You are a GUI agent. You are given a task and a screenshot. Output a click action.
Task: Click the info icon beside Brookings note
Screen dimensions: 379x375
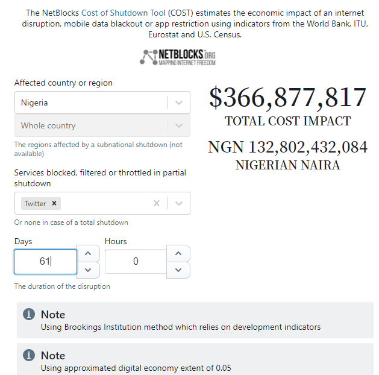(29, 314)
